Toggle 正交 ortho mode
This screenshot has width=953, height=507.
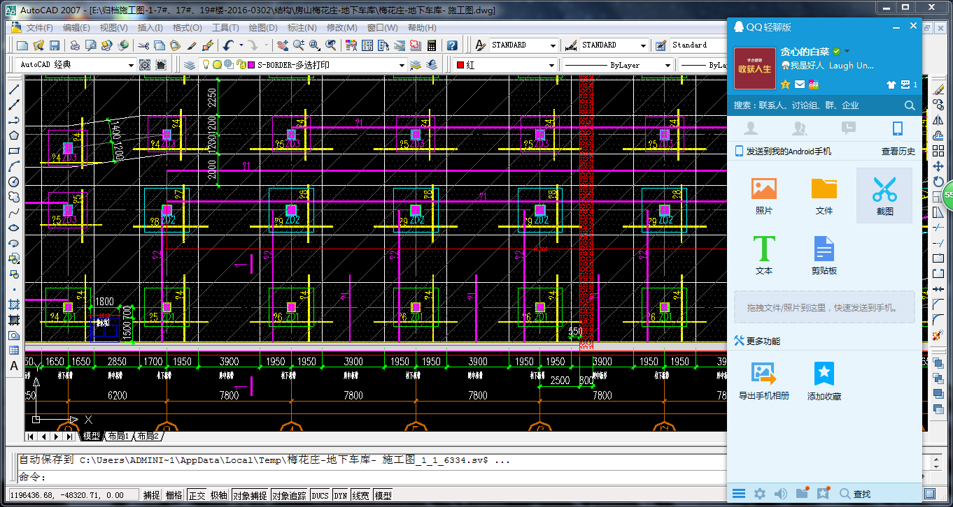[x=197, y=495]
